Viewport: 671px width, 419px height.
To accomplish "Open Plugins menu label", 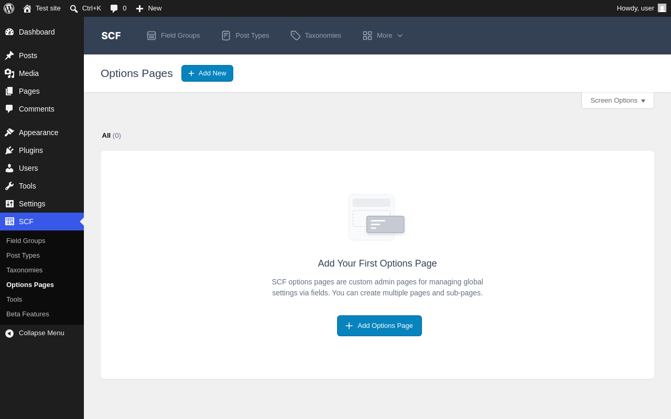I will pyautogui.click(x=31, y=150).
